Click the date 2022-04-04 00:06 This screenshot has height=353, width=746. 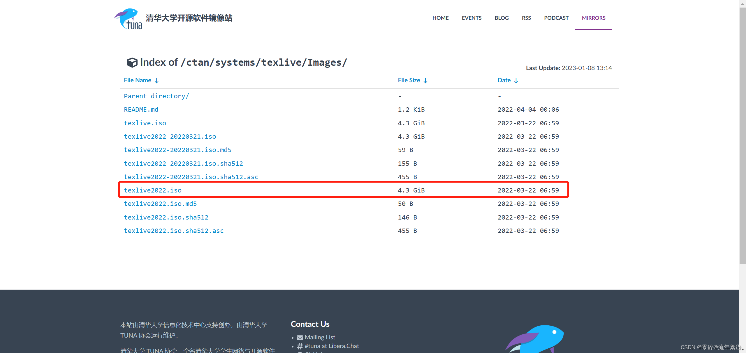[x=528, y=110]
